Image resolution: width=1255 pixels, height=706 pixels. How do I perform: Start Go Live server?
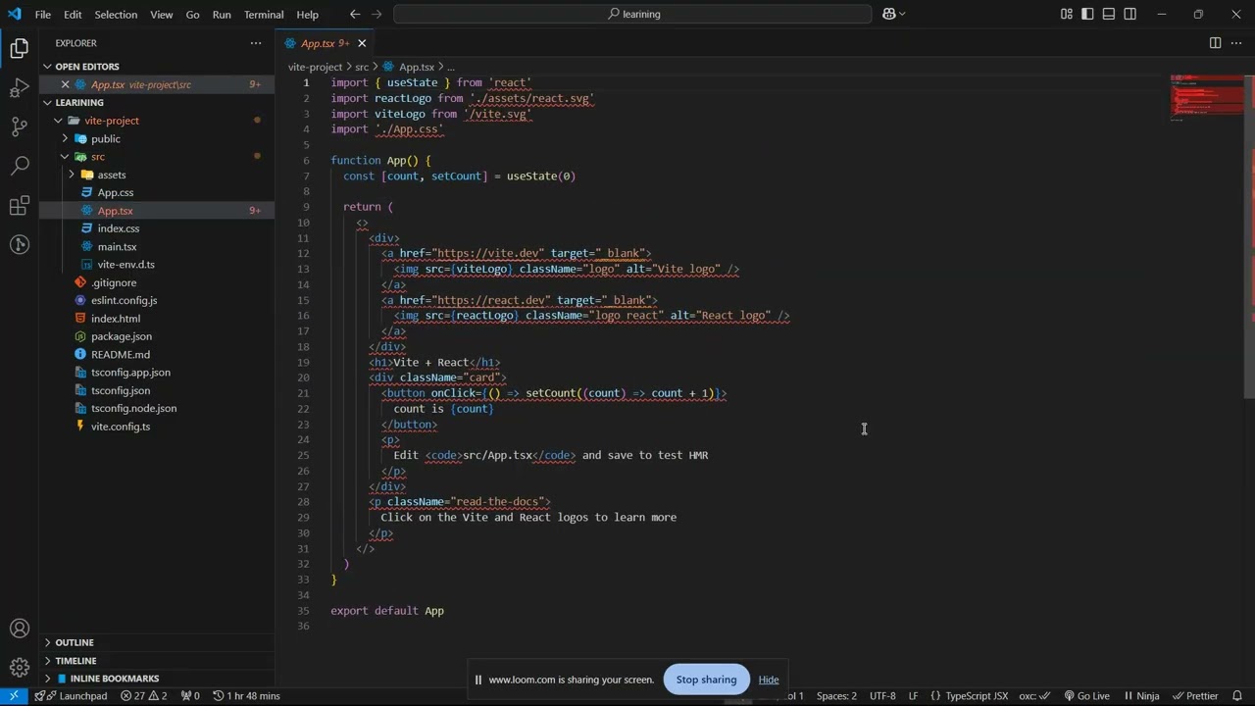(1086, 696)
